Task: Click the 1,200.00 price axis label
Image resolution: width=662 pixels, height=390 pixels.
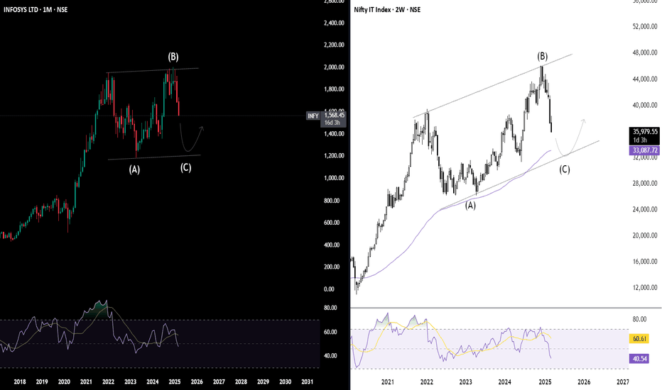Action: pos(334,155)
